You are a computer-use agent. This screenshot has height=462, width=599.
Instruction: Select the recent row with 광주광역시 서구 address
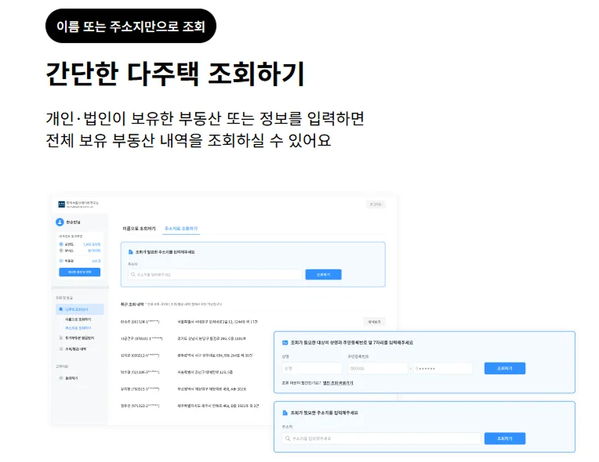coord(187,356)
